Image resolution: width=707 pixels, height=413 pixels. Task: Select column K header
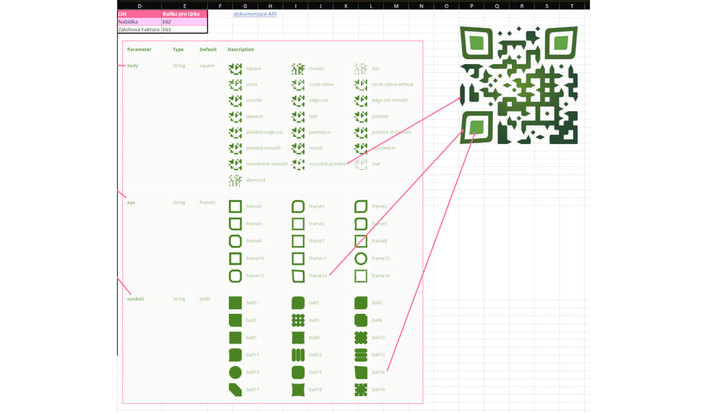click(345, 5)
